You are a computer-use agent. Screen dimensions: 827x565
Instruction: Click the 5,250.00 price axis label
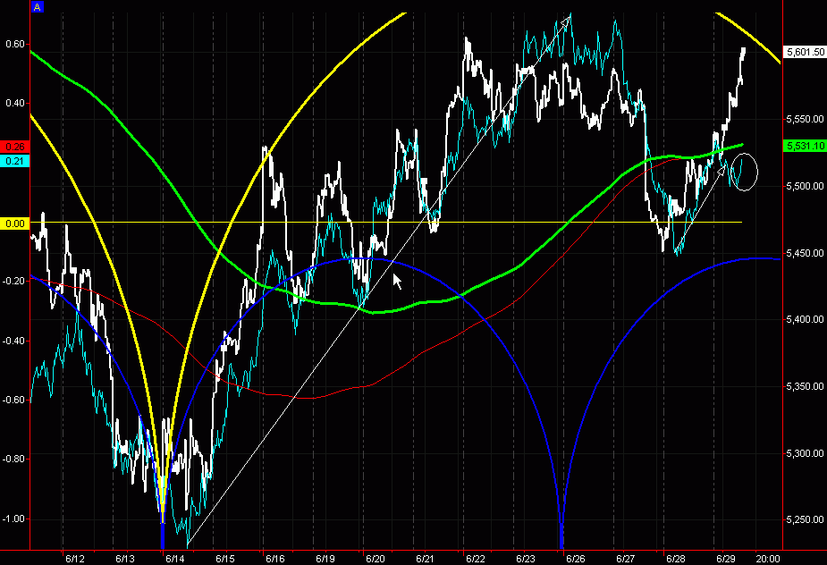pos(805,519)
